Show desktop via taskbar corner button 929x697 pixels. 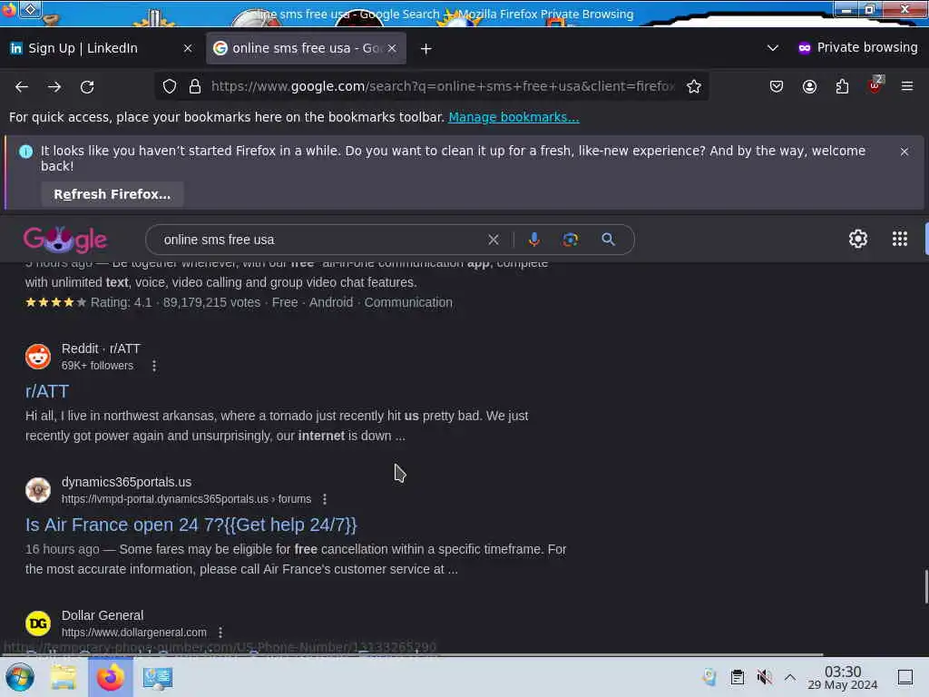click(905, 677)
